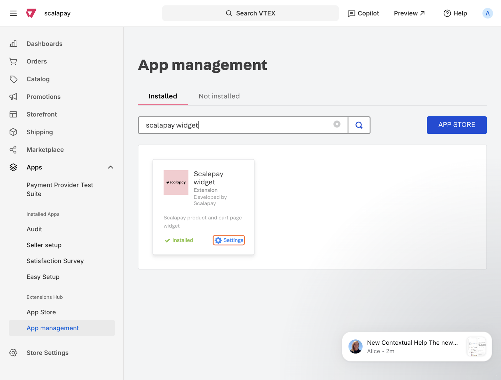Image resolution: width=501 pixels, height=380 pixels.
Task: Click 'Developed by Scalapay' text
Action: [210, 200]
